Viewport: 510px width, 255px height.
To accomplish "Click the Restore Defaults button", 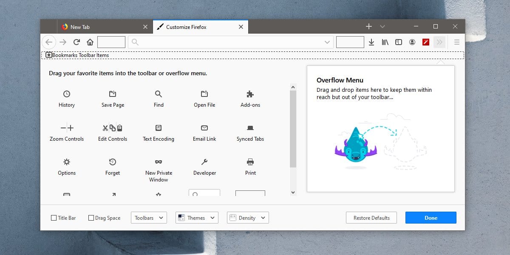I will 371,218.
